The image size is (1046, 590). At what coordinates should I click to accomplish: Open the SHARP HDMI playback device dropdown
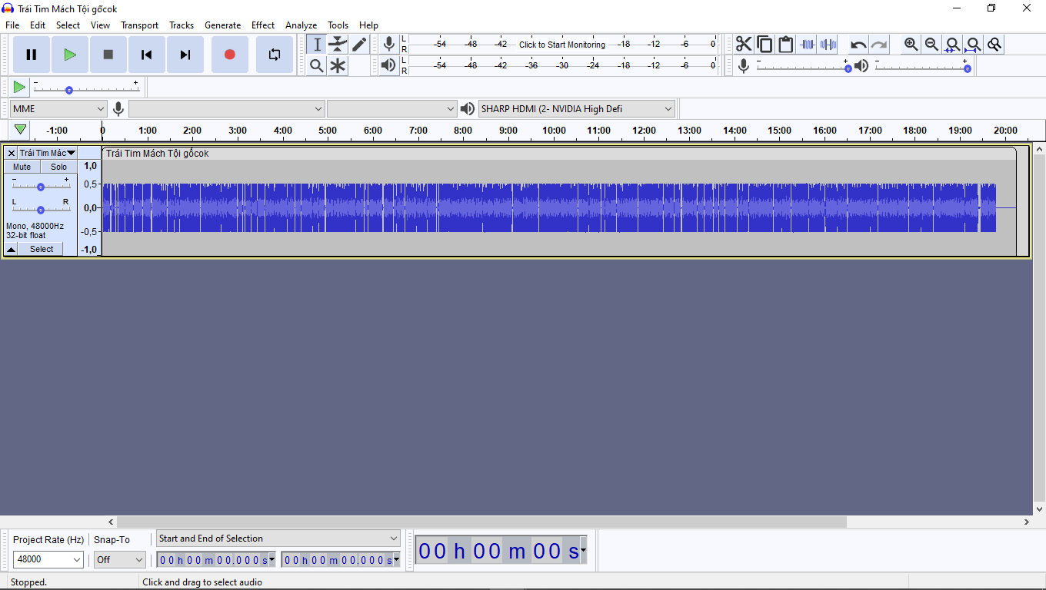coord(577,108)
